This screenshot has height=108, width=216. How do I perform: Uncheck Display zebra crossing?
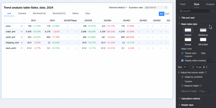[x=183, y=60]
